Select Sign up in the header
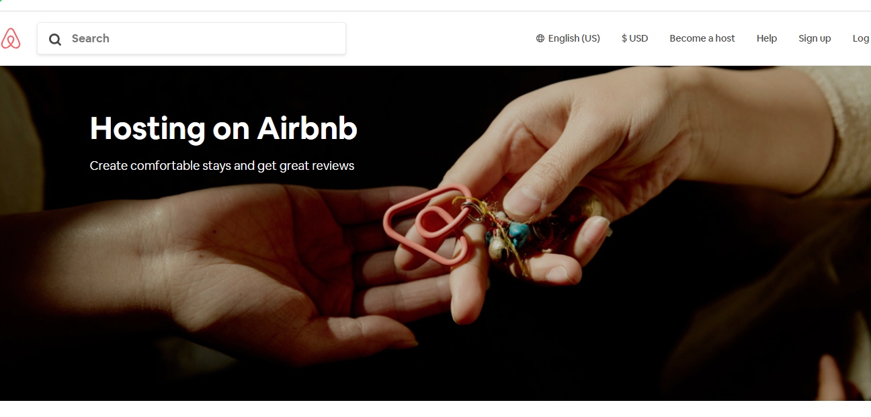Image resolution: width=871 pixels, height=417 pixels. pos(815,38)
